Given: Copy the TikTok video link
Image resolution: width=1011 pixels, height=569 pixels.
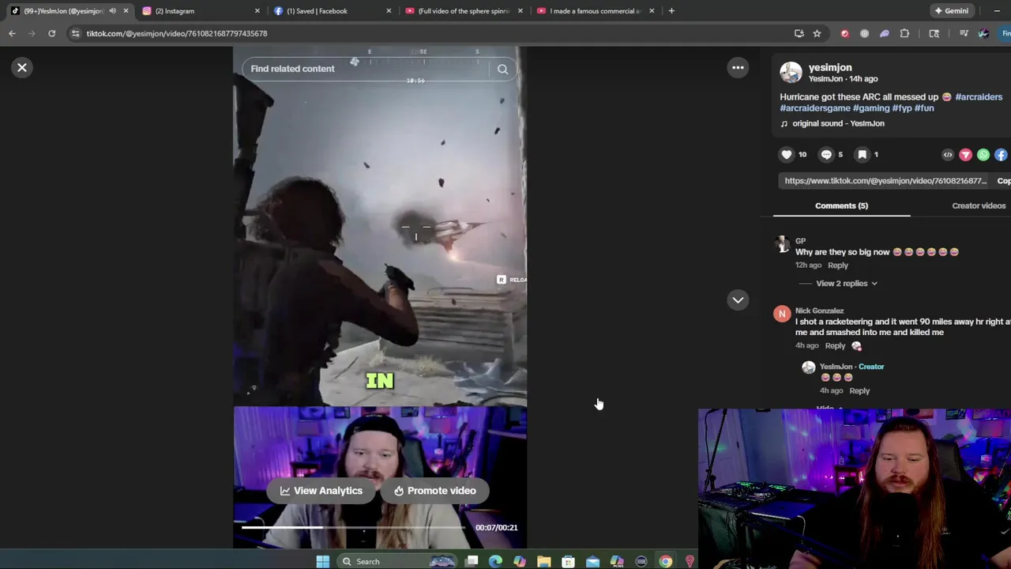Looking at the screenshot, I should pos(1003,181).
